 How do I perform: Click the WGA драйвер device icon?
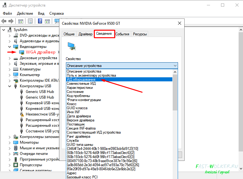[x=22, y=52]
